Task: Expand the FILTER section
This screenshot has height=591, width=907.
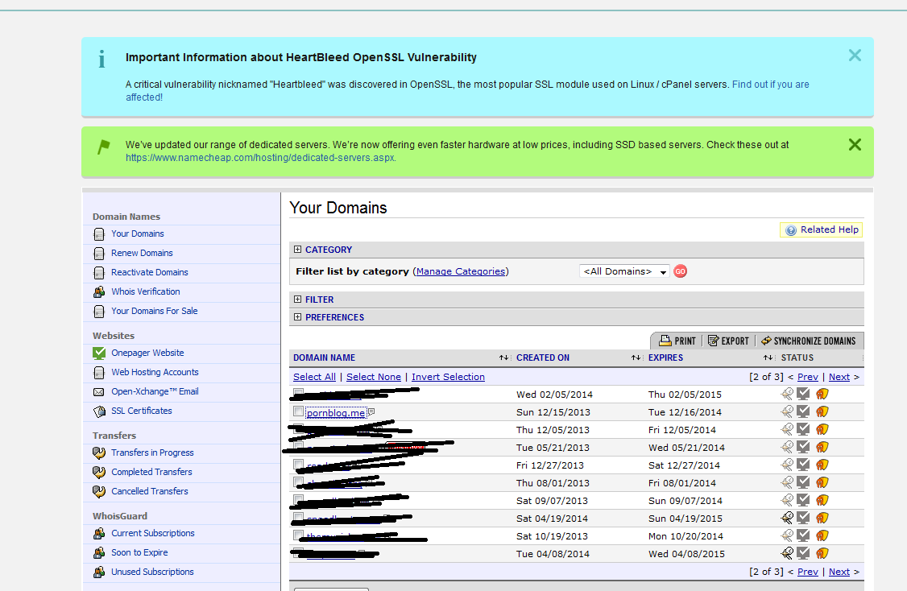Action: click(x=297, y=299)
